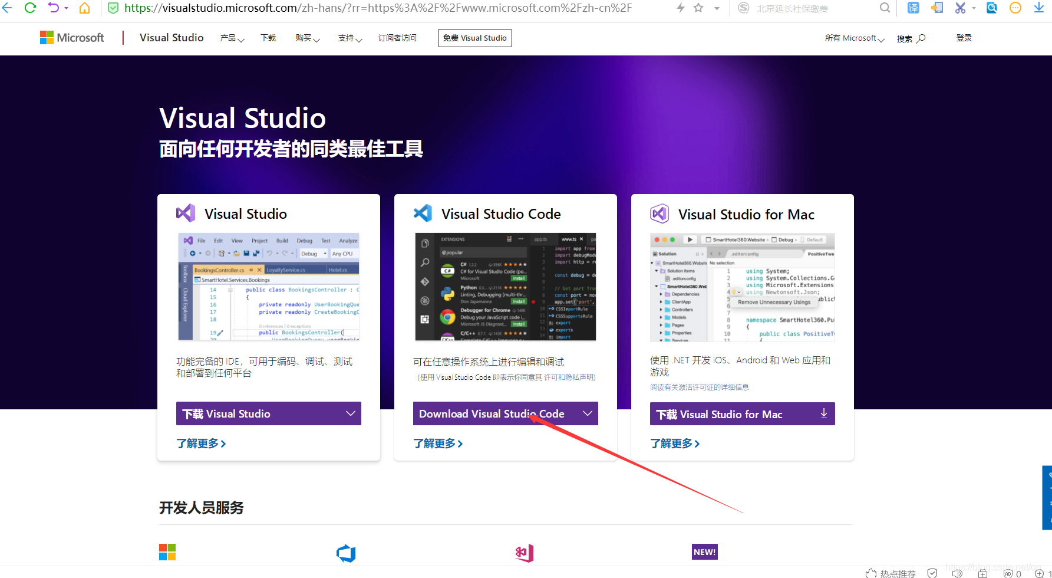Image resolution: width=1052 pixels, height=578 pixels.
Task: Click the 免费 Visual Studio button
Action: 475,38
